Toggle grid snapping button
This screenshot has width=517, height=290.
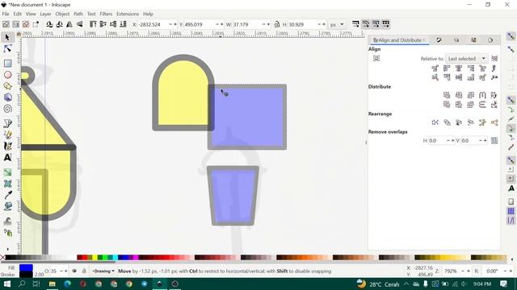click(511, 211)
